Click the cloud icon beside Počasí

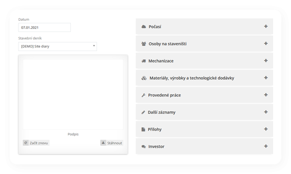(x=144, y=27)
